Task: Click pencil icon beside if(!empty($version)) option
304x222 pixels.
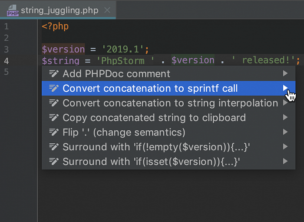Action: (x=54, y=147)
